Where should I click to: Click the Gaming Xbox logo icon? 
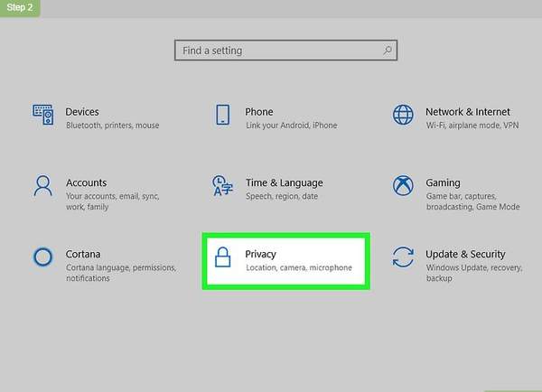[x=403, y=186]
